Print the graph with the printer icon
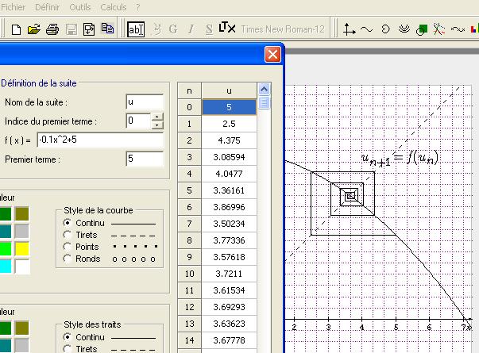Image resolution: width=479 pixels, height=353 pixels. [52, 29]
